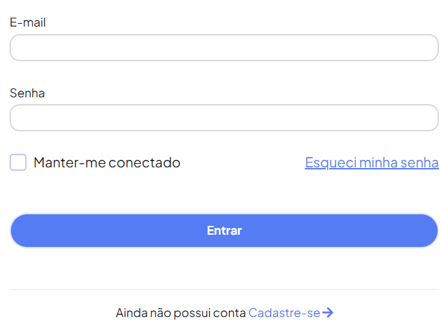Follow the Cadastre-se sign-up link
This screenshot has height=332, width=441.
[x=284, y=313]
